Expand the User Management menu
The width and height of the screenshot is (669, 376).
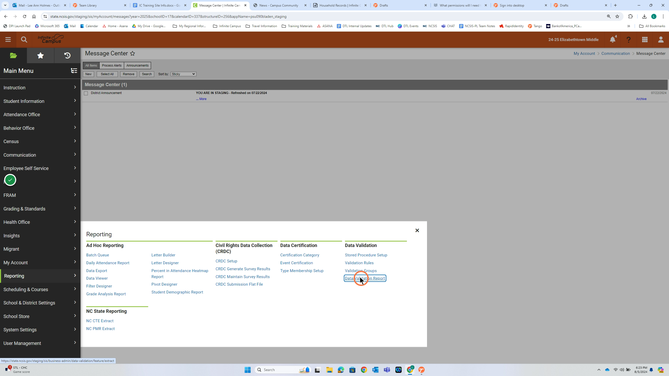point(40,343)
